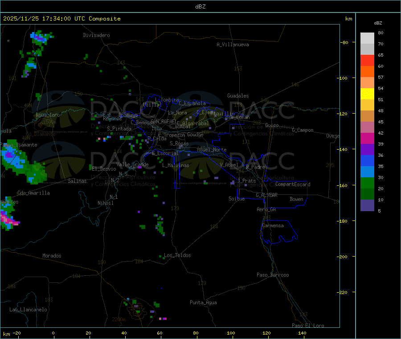
Task: Click the 140 km horizontal axis tick
Action: pos(302,333)
